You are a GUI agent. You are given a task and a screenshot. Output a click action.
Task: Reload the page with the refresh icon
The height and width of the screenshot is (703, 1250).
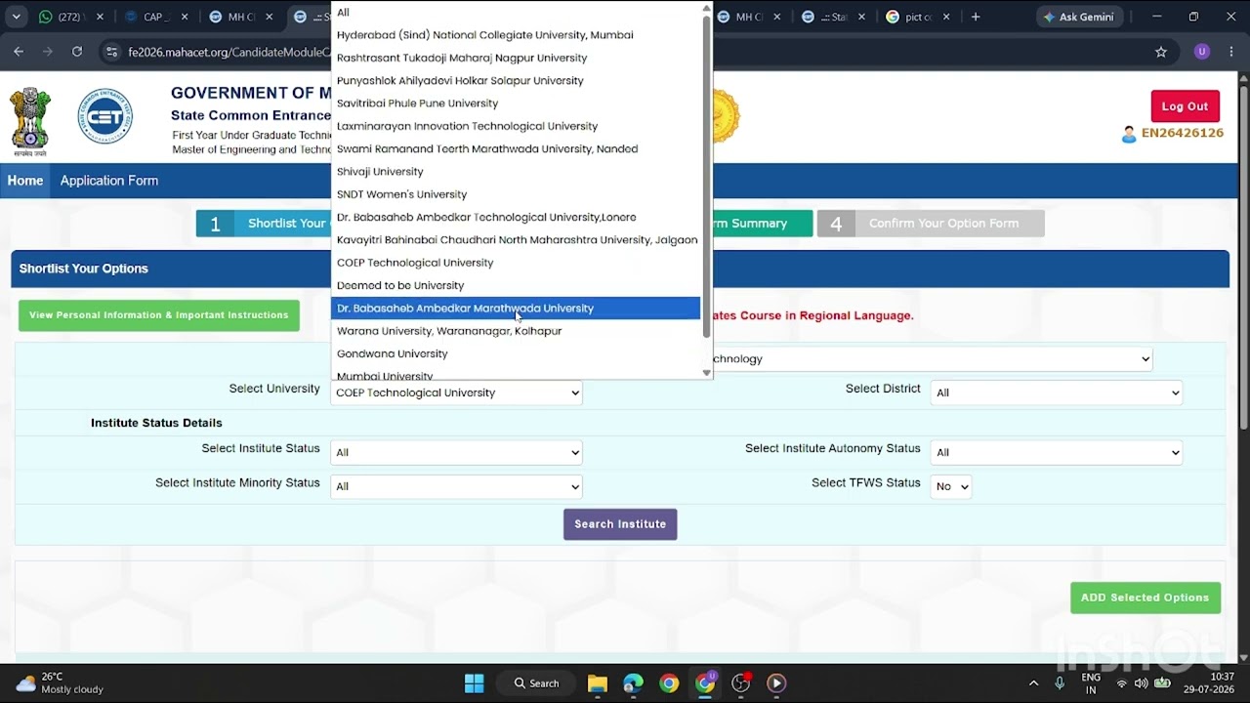[77, 52]
